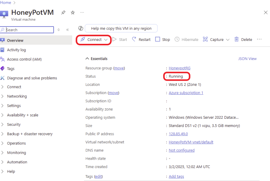Click the Hibernate toolbar button
The height and width of the screenshot is (181, 270).
(x=186, y=40)
